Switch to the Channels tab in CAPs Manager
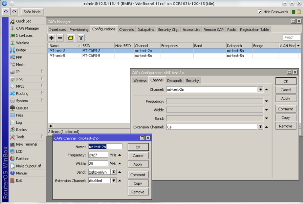The height and width of the screenshot is (204, 304). tap(126, 30)
